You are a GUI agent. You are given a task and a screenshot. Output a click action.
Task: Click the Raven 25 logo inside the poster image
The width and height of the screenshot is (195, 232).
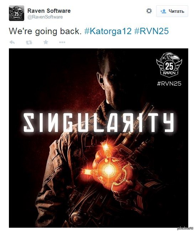click(x=169, y=65)
